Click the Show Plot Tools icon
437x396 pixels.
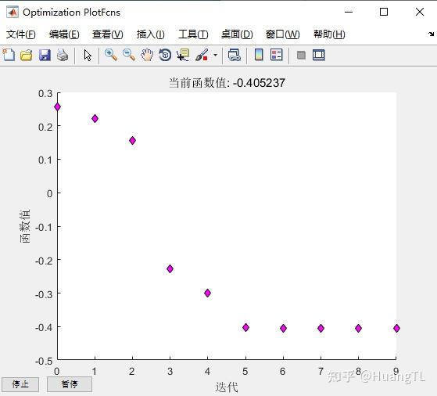pos(319,55)
